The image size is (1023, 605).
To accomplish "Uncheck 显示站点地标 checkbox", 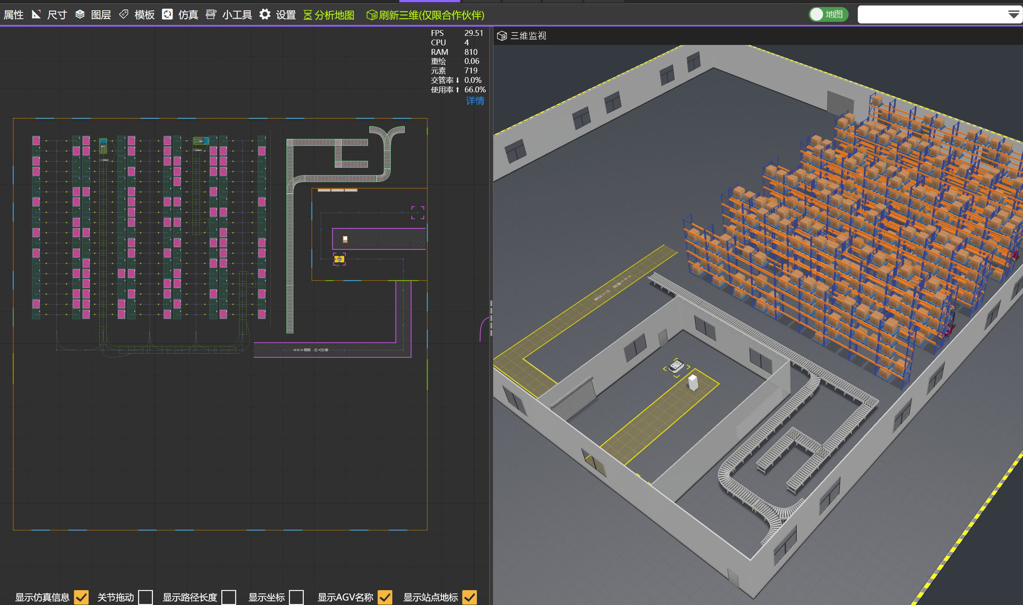I will [469, 597].
